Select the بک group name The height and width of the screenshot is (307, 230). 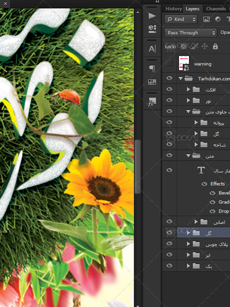209,266
